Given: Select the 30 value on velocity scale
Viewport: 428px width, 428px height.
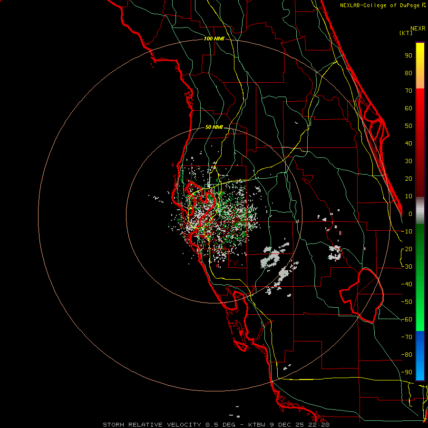Looking at the screenshot, I should tap(409, 161).
